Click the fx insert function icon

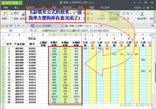point(35,31)
